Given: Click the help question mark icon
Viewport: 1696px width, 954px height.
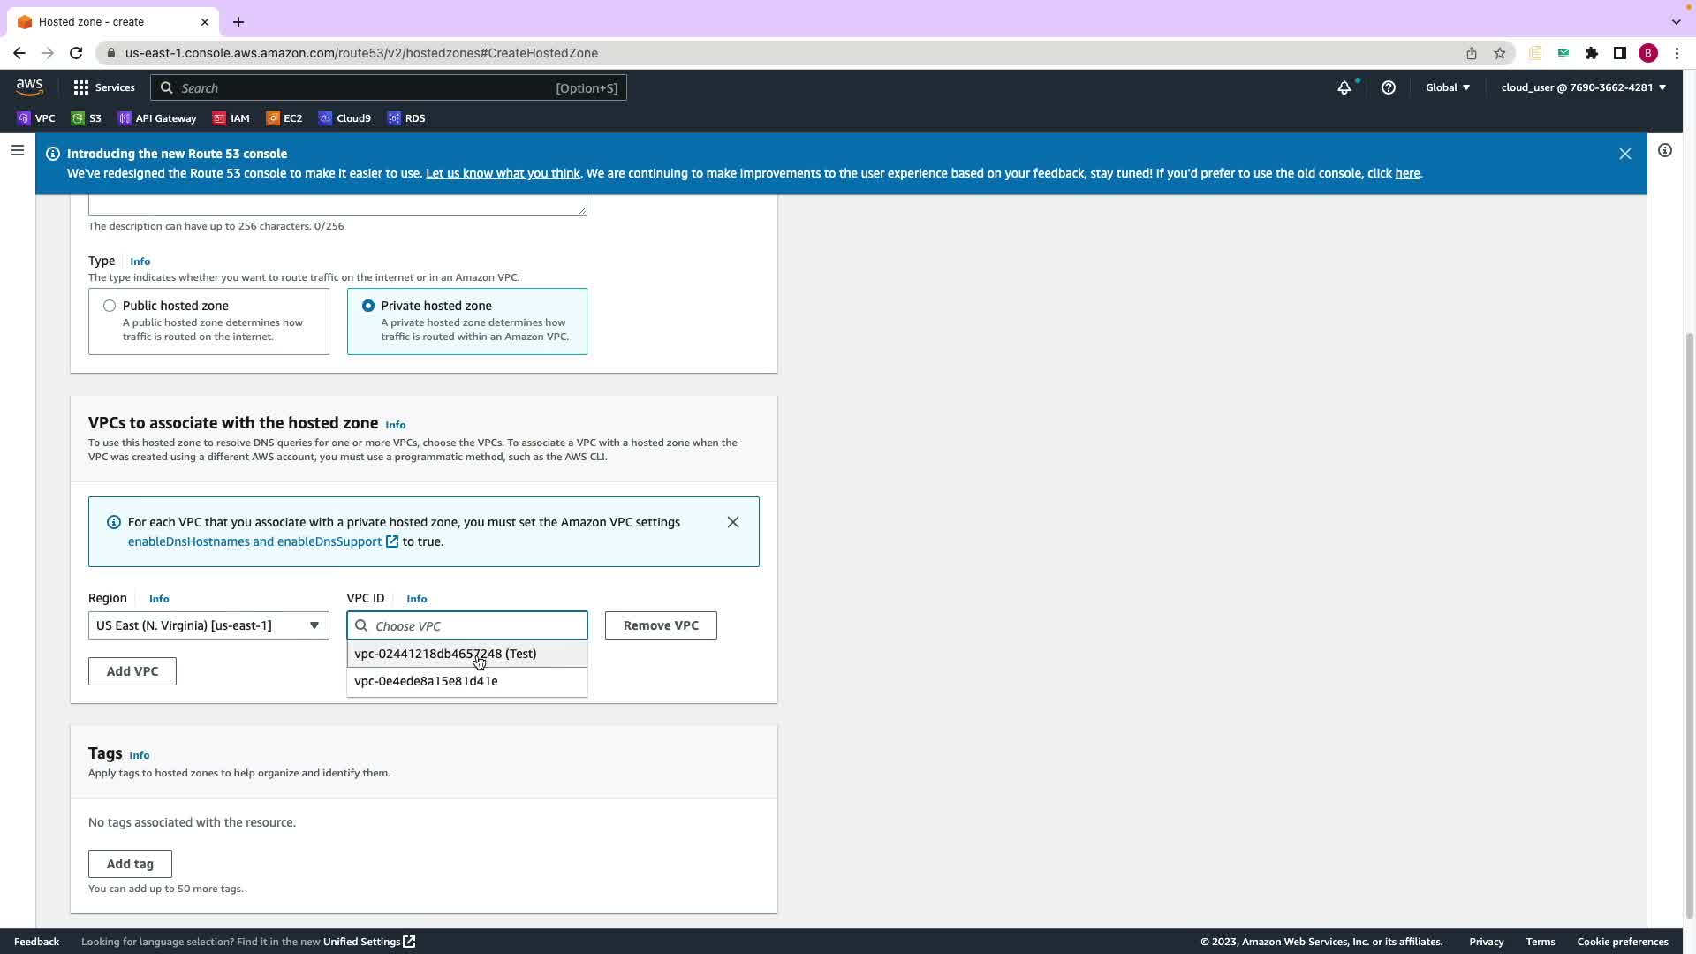Looking at the screenshot, I should (1388, 87).
